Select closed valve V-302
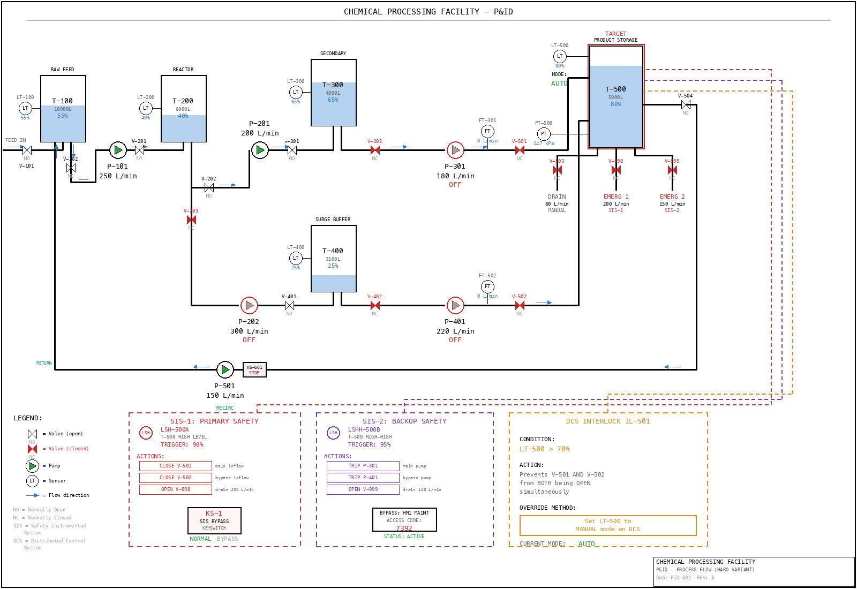857x589 pixels. click(375, 150)
